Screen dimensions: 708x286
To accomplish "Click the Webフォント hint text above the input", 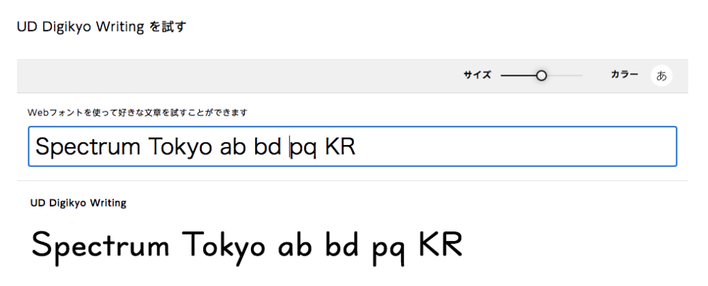I will point(137,112).
